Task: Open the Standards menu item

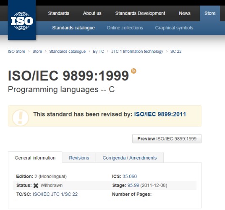Action: tap(58, 13)
